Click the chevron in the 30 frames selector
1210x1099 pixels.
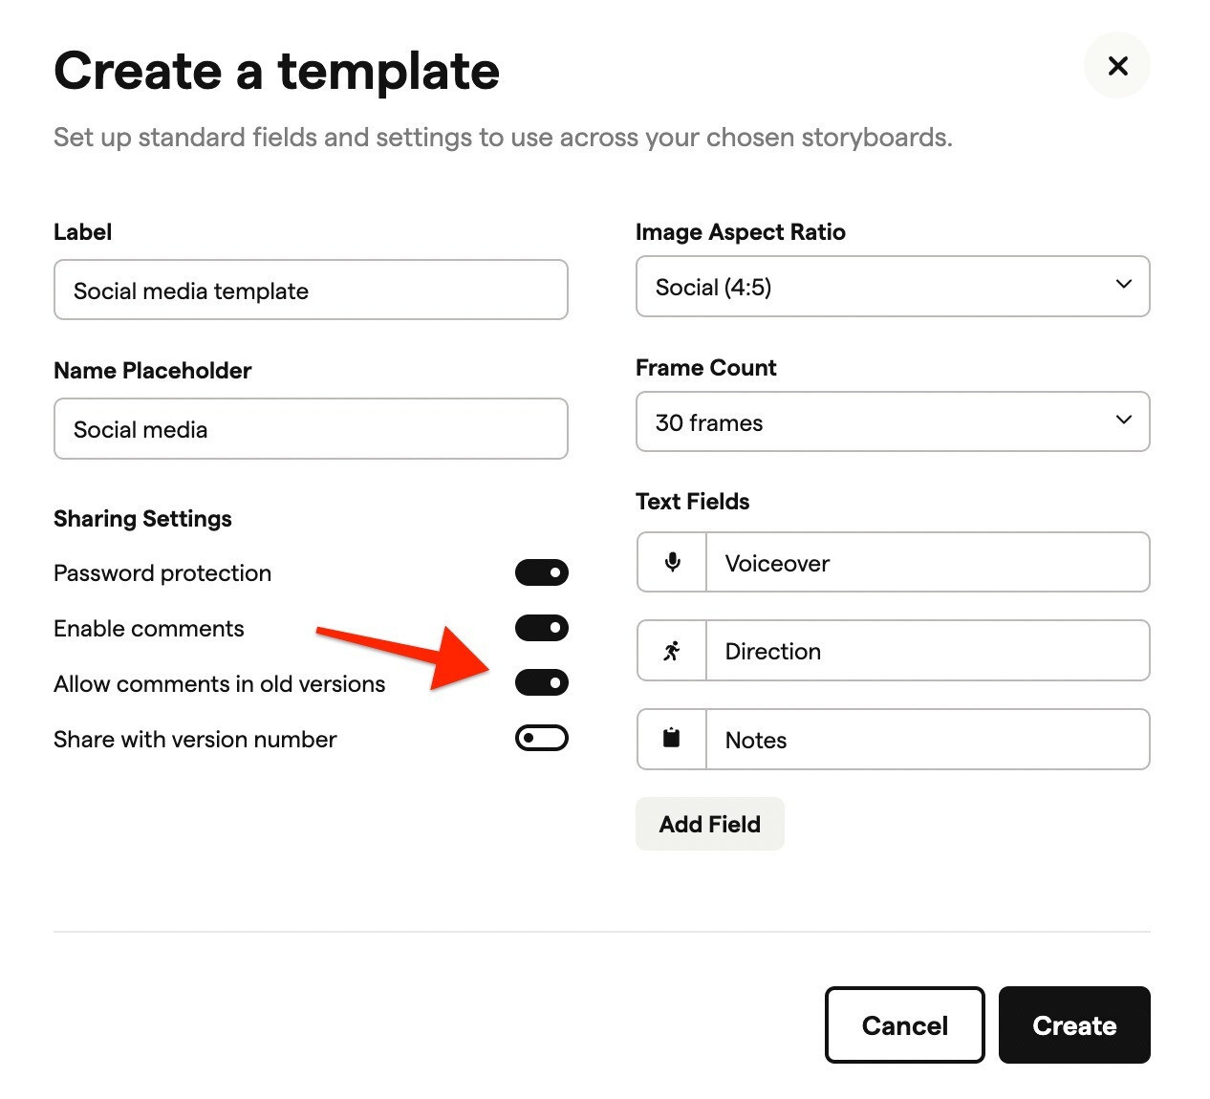(x=1124, y=420)
